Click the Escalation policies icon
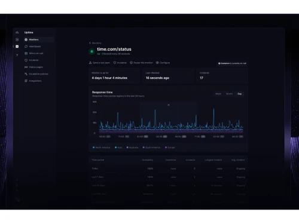This screenshot has height=224, width=299. pos(26,74)
